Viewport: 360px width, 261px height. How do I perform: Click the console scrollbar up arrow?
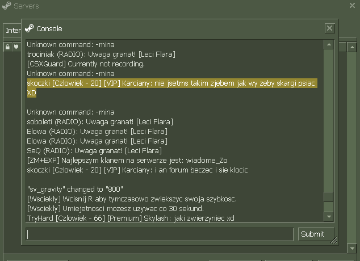[329, 44]
